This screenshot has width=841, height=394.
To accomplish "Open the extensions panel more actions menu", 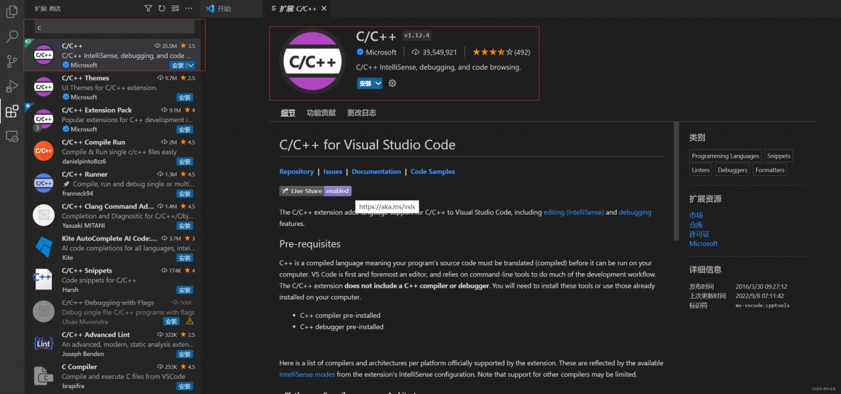I will click(189, 9).
